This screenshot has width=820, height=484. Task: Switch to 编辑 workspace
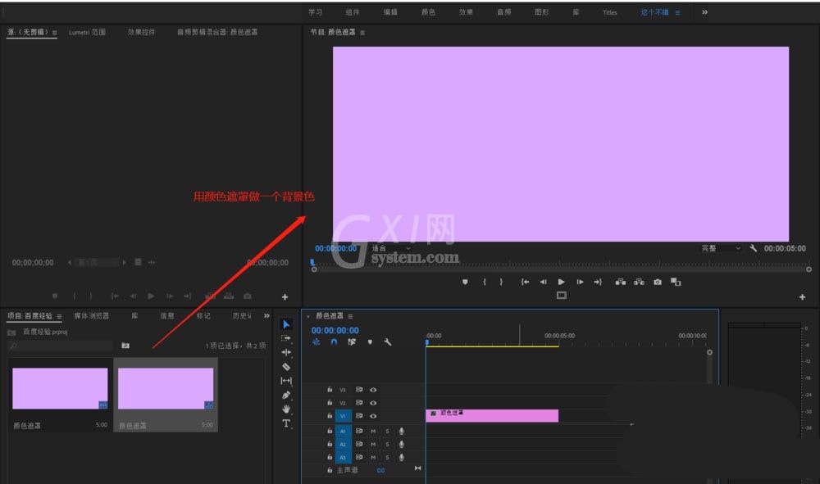tap(390, 12)
